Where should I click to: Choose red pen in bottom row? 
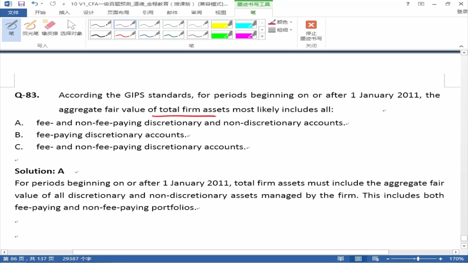125,35
